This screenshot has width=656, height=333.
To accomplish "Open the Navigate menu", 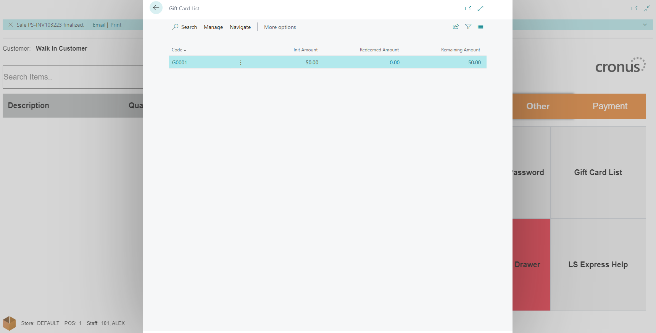I will (240, 27).
